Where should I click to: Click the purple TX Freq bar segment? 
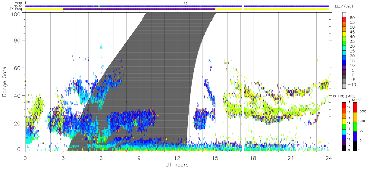pyautogui.click(x=139, y=9)
